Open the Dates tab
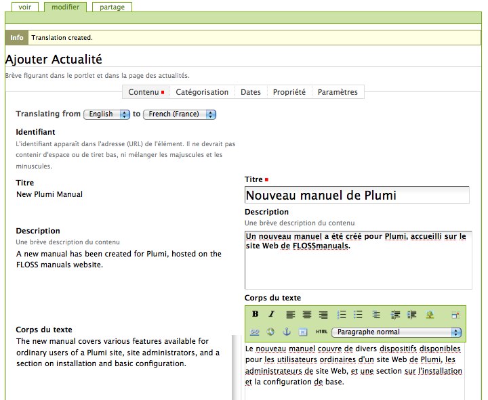The height and width of the screenshot is (400, 488). click(251, 92)
